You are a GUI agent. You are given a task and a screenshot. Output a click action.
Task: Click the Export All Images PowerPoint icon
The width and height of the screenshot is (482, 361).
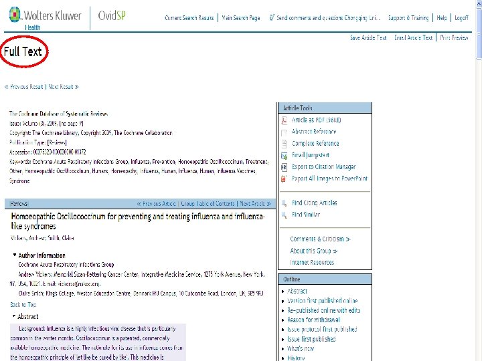[x=285, y=178]
